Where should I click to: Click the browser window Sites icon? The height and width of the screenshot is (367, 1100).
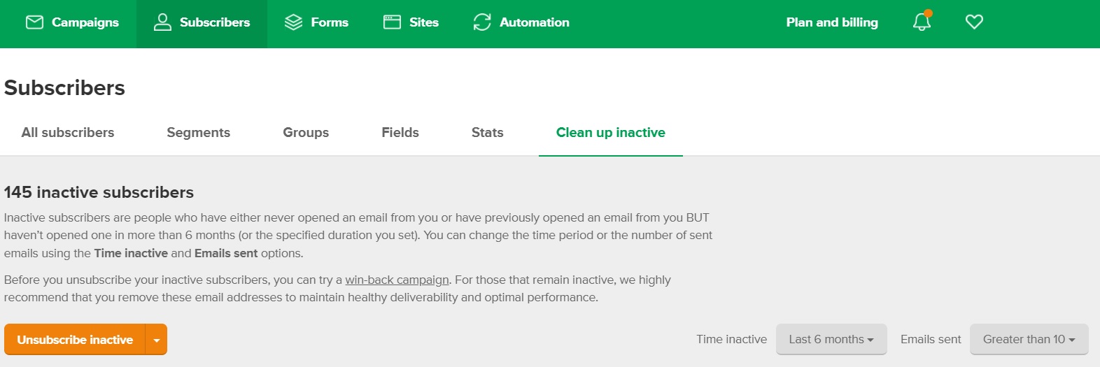[x=392, y=22]
